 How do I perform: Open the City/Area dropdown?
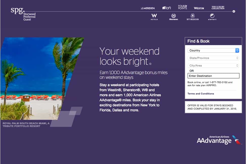213,65
